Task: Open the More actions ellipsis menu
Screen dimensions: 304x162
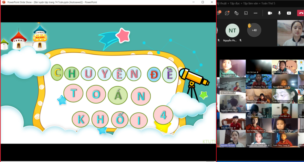Action: (x=256, y=13)
